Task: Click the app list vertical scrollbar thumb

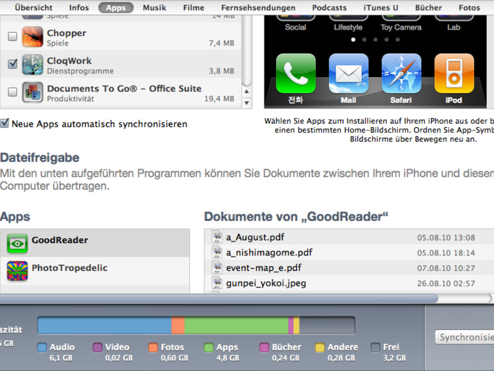Action: (247, 51)
